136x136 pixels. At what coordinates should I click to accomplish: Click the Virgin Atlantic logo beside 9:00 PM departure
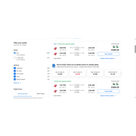click(x=55, y=49)
